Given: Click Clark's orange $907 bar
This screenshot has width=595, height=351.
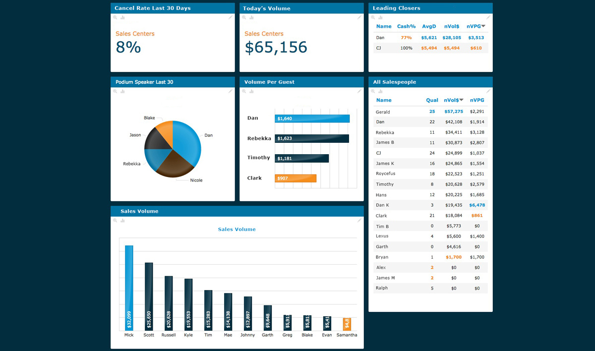Looking at the screenshot, I should 296,178.
